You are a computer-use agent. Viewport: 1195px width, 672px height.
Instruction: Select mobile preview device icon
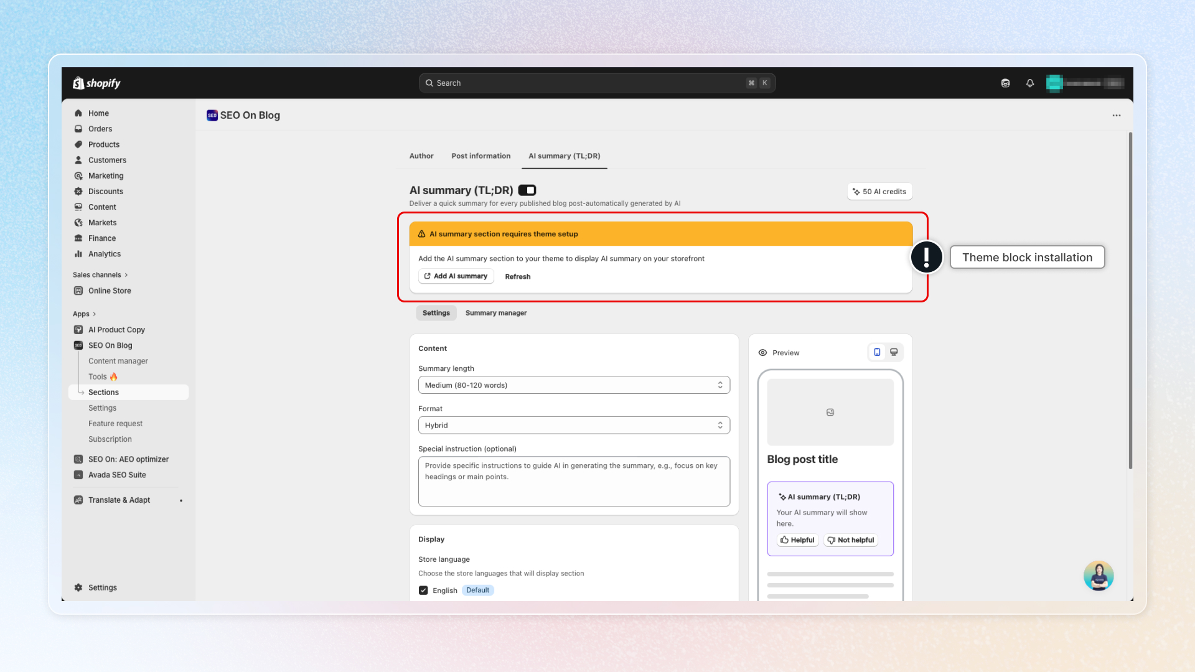tap(877, 352)
